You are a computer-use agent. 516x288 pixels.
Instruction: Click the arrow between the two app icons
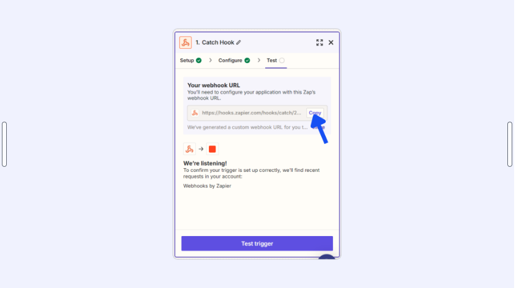coord(201,149)
